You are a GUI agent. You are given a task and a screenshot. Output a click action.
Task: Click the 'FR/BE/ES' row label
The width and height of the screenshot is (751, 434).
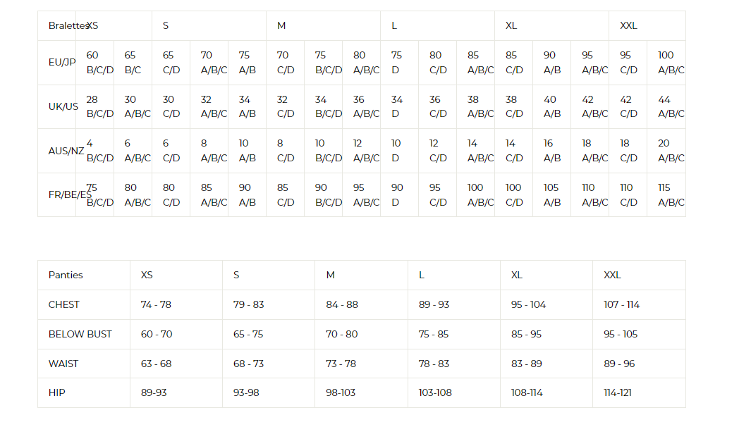(57, 194)
